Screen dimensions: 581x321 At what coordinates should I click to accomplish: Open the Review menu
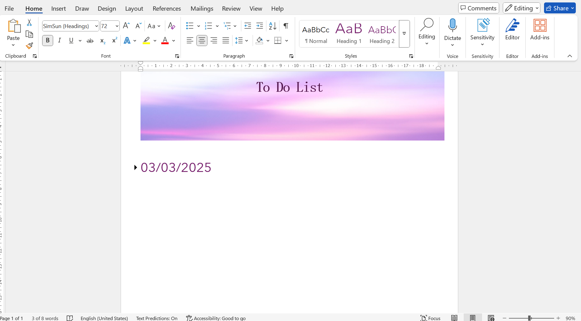click(x=231, y=8)
